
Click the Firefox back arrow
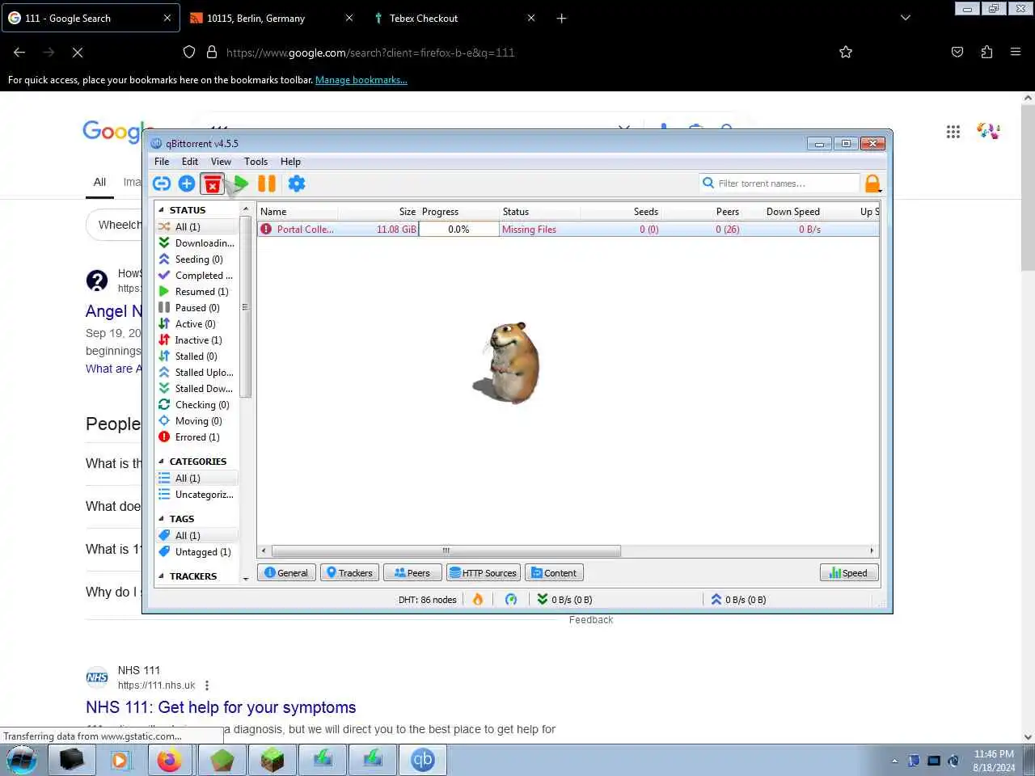19,52
